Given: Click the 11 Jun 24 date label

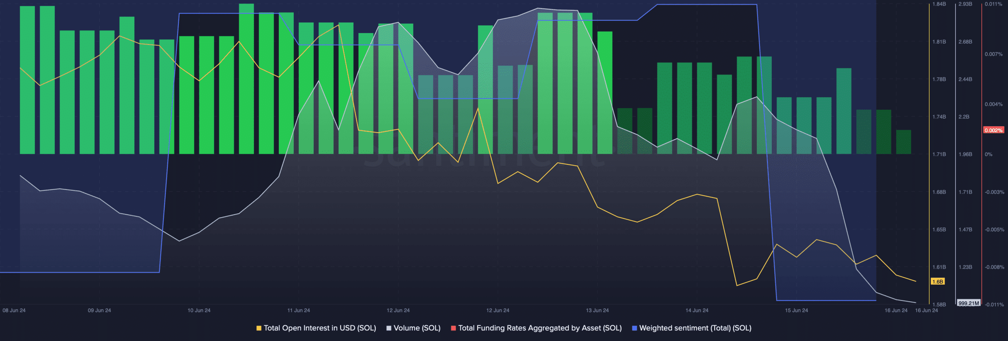Looking at the screenshot, I should (x=298, y=310).
